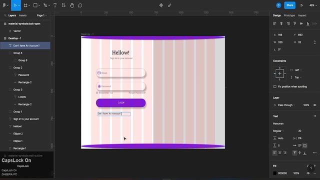
Task: Open the Regular font weight dropdown
Action: point(278,131)
